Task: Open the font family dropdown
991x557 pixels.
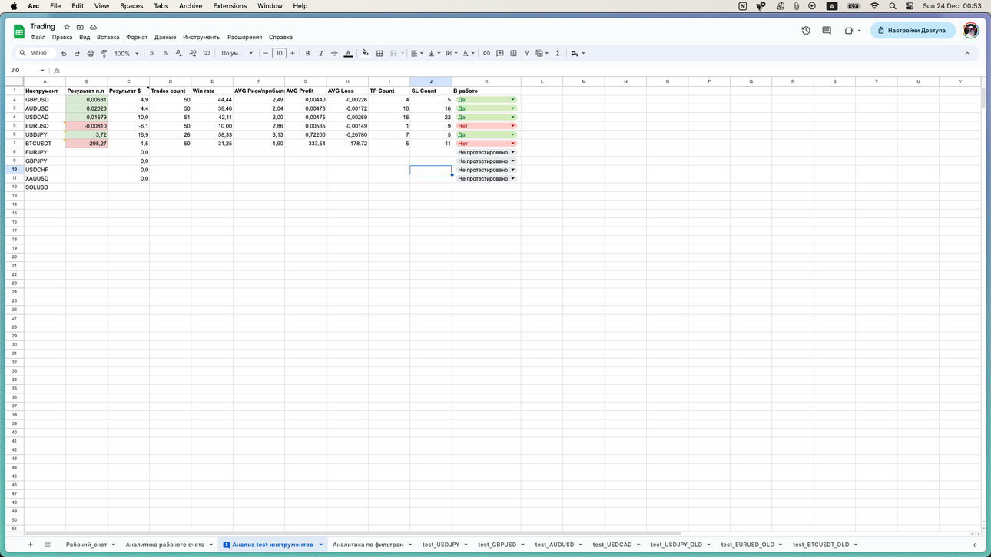Action: coord(237,54)
